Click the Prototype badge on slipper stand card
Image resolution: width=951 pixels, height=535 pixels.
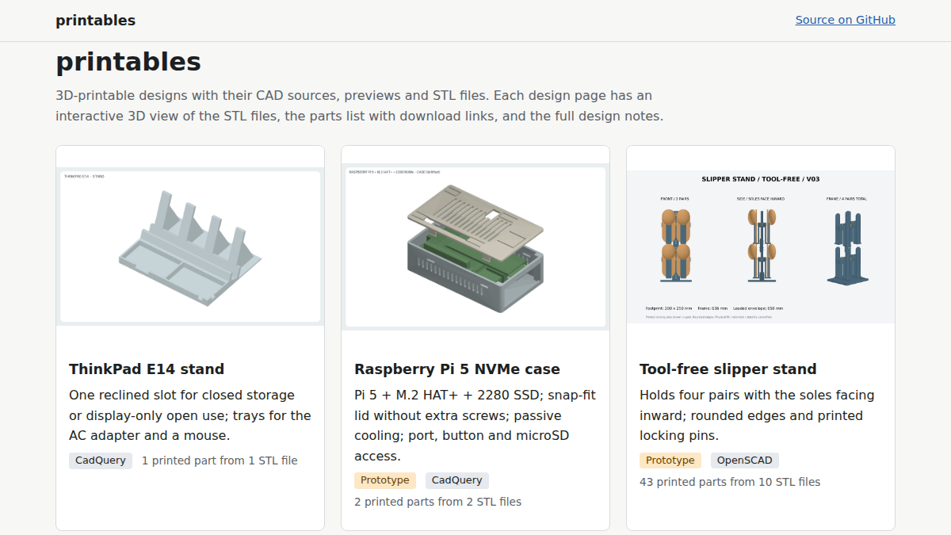click(670, 460)
